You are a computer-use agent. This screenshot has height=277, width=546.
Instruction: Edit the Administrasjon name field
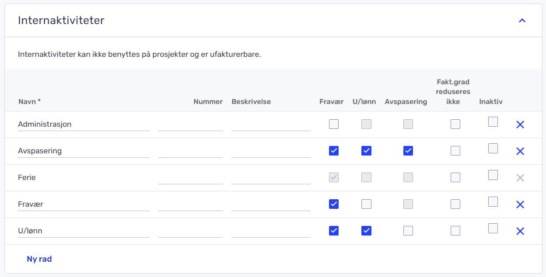[83, 125]
